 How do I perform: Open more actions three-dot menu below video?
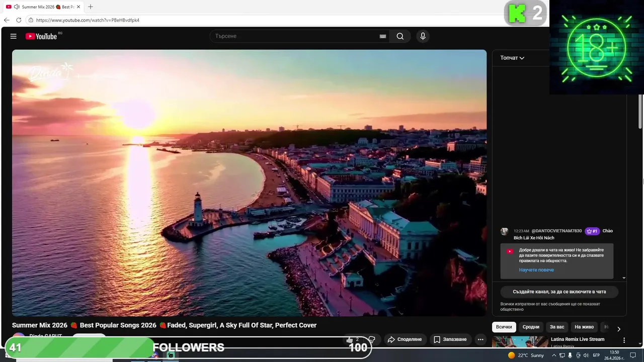pos(480,339)
